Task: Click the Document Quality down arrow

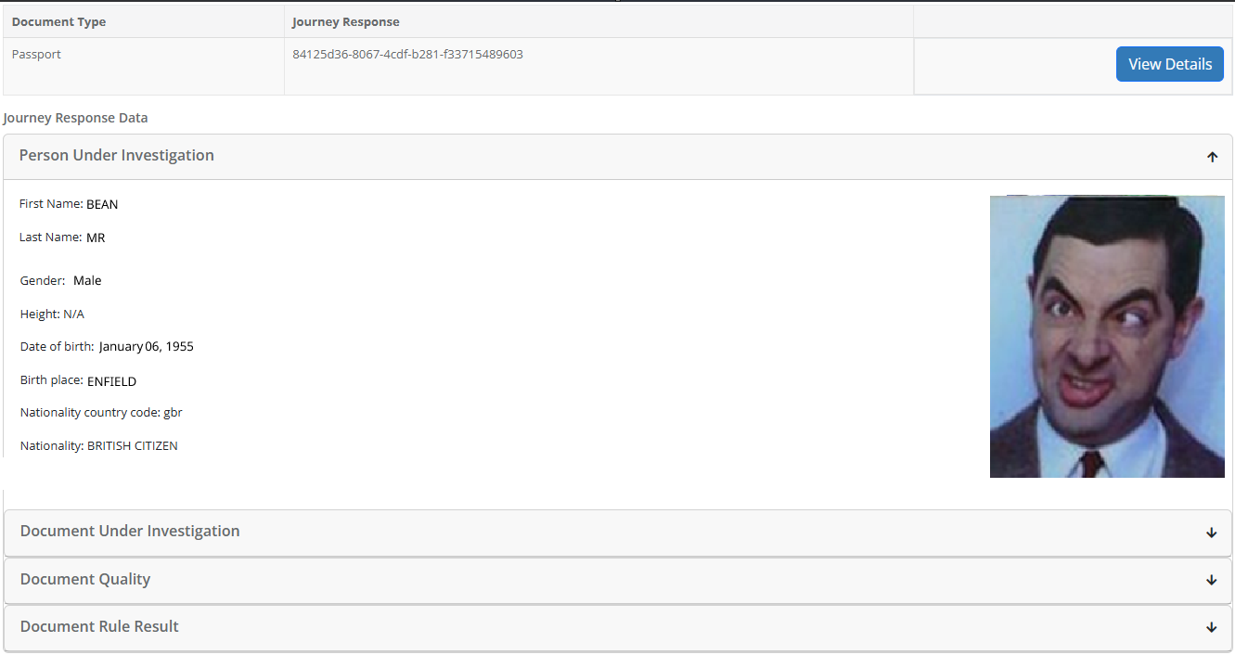Action: click(x=1212, y=580)
